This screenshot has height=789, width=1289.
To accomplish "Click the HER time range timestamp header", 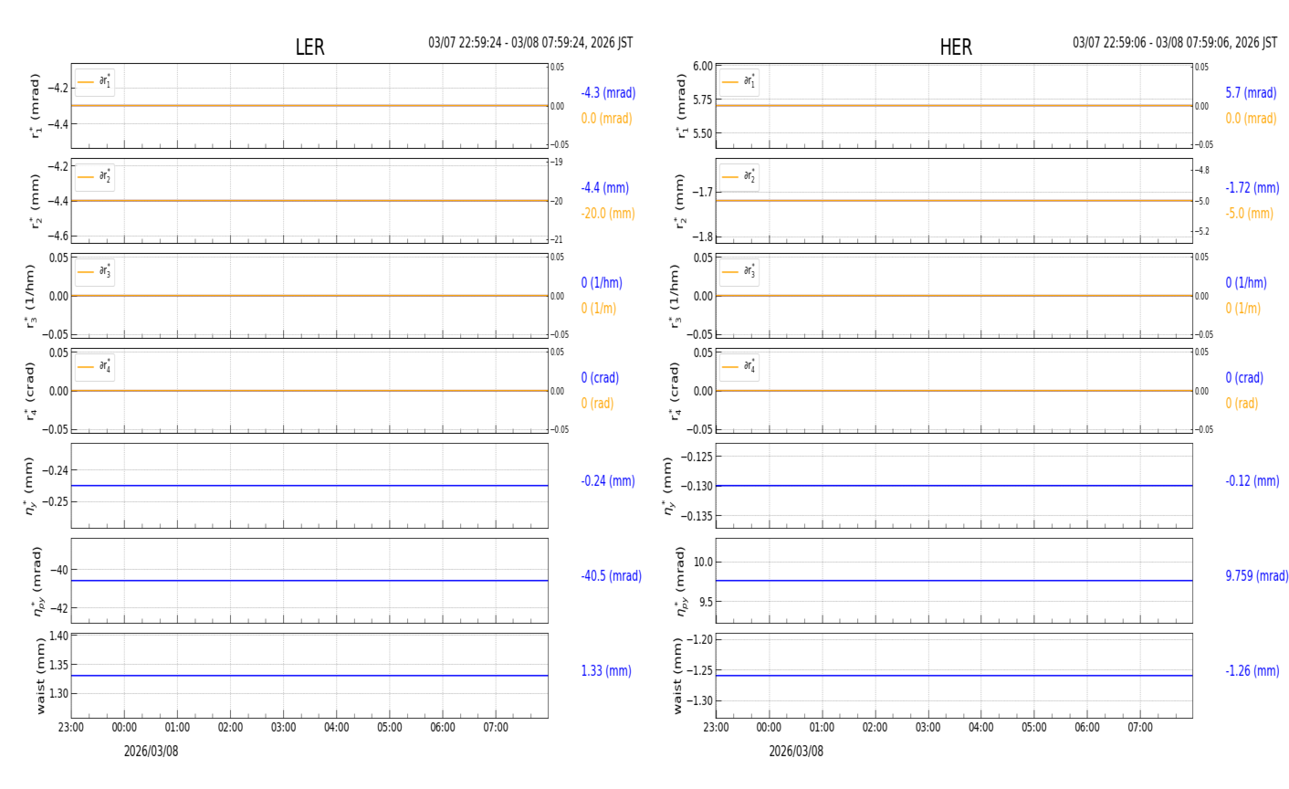I will pos(1175,43).
